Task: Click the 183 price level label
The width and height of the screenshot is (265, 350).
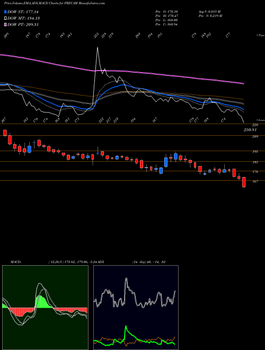Action: pos(255,162)
